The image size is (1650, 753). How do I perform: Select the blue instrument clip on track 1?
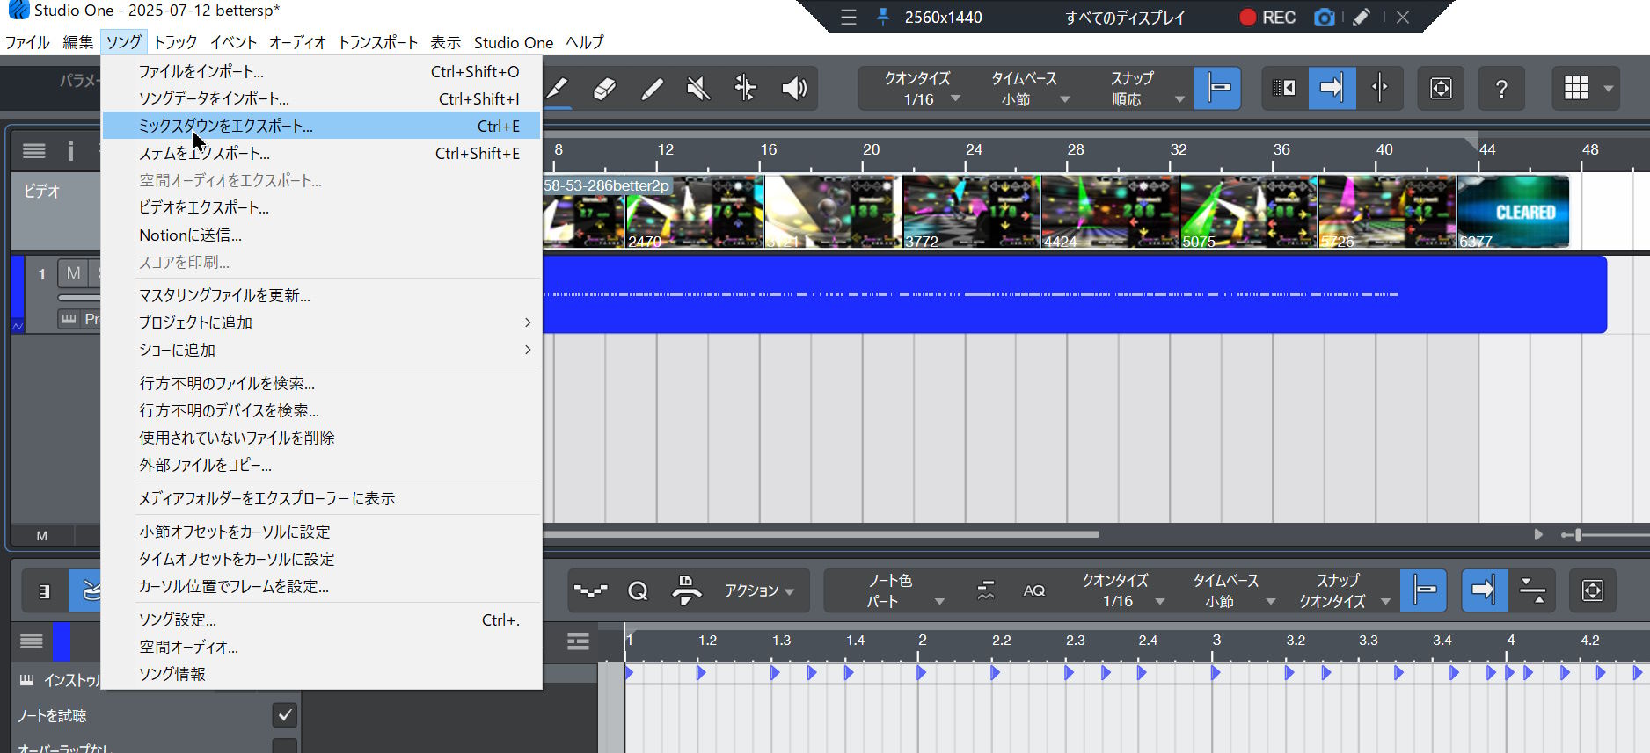tap(1074, 294)
